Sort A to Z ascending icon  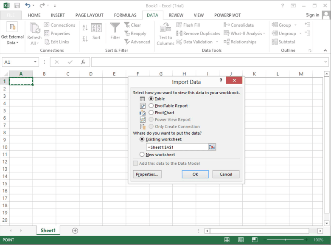pos(85,28)
